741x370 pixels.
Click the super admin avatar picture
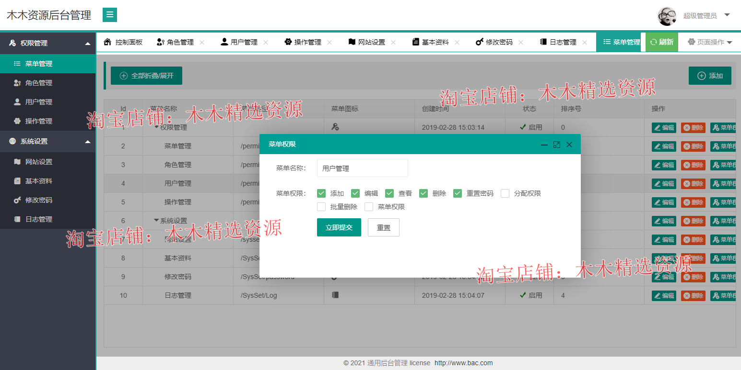[667, 16]
